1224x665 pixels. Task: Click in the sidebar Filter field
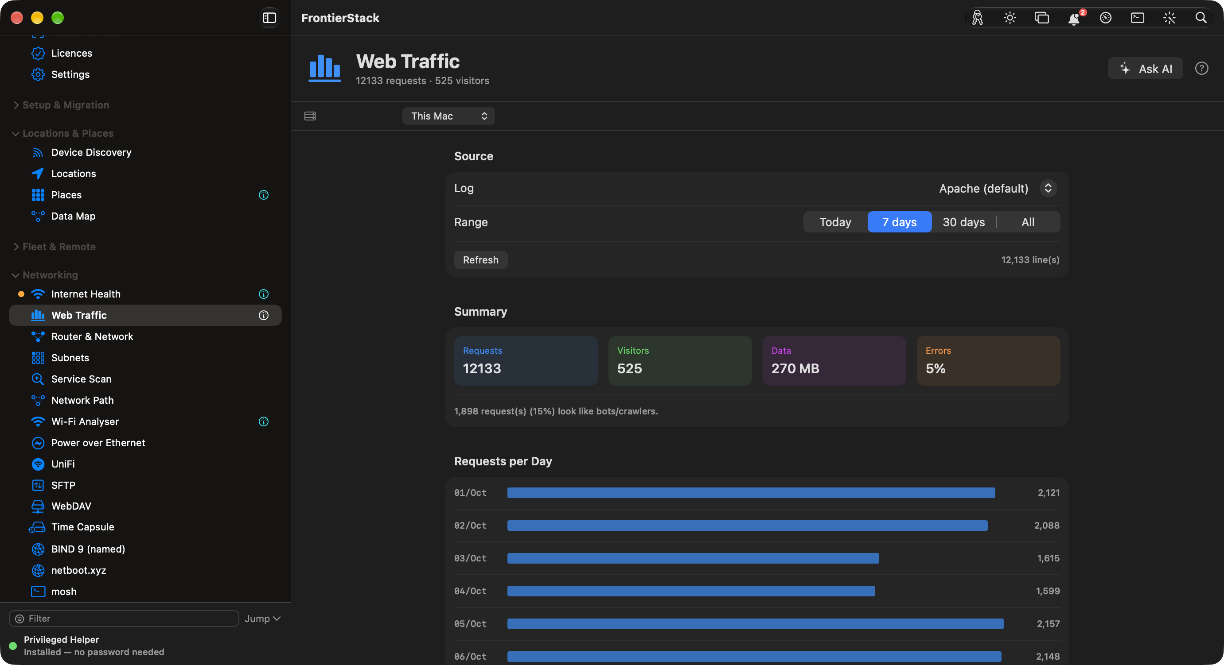124,619
